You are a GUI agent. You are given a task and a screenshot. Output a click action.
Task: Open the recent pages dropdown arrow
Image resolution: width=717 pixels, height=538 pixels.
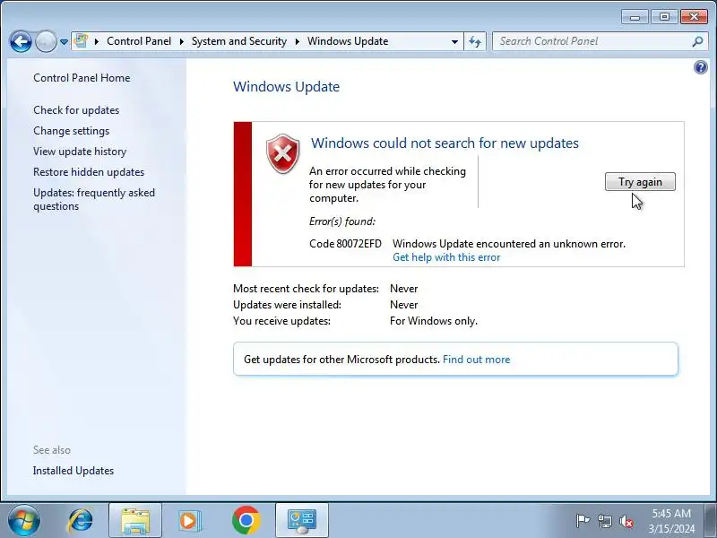click(64, 42)
